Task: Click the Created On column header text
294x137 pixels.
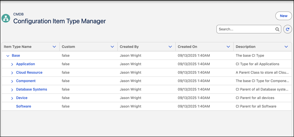Action: (x=187, y=47)
